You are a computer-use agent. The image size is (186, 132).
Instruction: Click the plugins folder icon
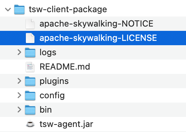30,81
